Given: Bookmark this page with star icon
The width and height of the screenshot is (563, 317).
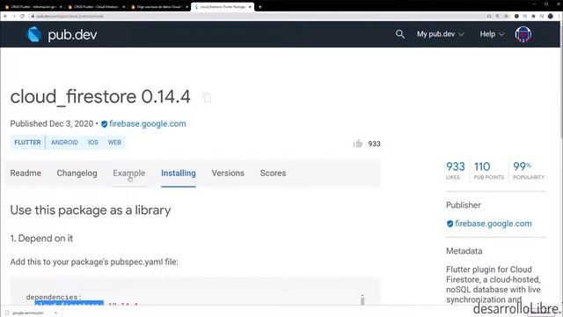Looking at the screenshot, I should click(506, 16).
